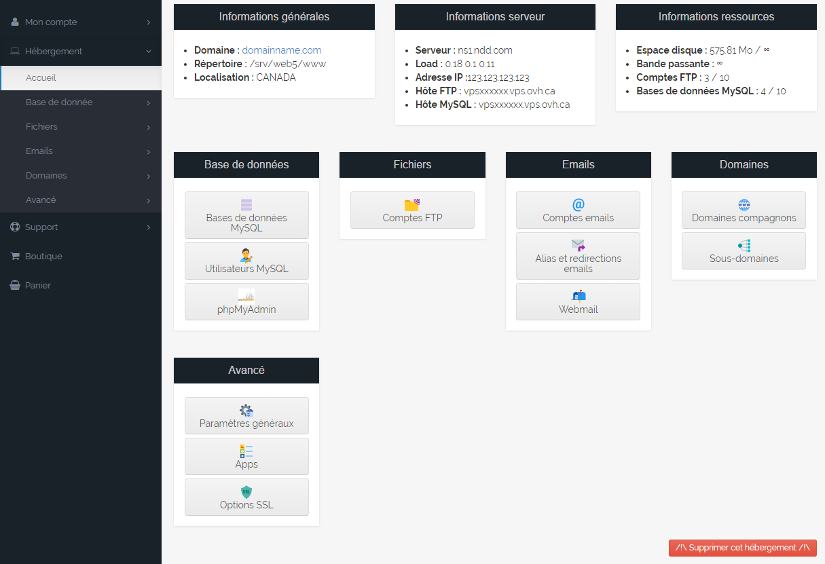Viewport: 825px width, 564px height.
Task: Collapse the Hébergement sidebar section
Action: [x=81, y=52]
